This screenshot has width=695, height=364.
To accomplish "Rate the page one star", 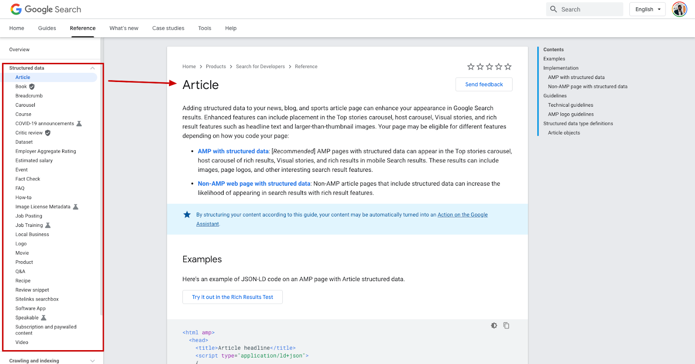I will (471, 66).
